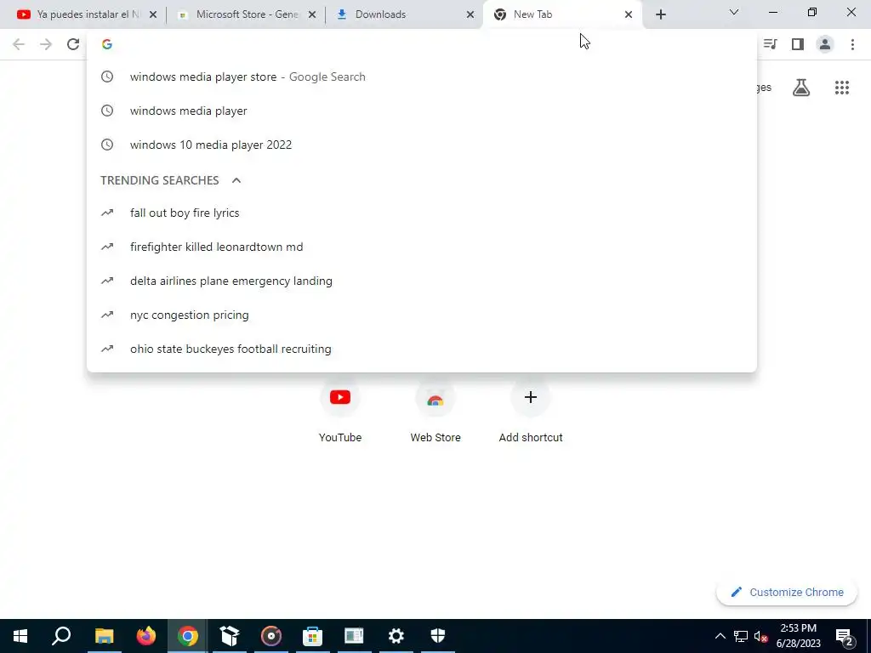Screen dimensions: 871x653
Task: Select trending 'nyc congestion pricing'
Action: [422, 315]
